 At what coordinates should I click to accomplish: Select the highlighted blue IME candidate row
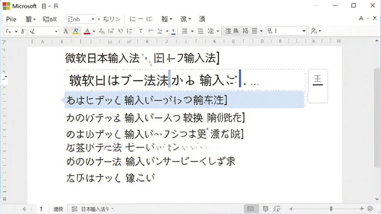[x=184, y=100]
